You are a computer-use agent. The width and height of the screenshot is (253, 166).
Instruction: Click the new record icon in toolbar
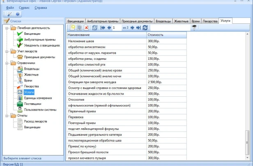pyautogui.click(x=71, y=27)
